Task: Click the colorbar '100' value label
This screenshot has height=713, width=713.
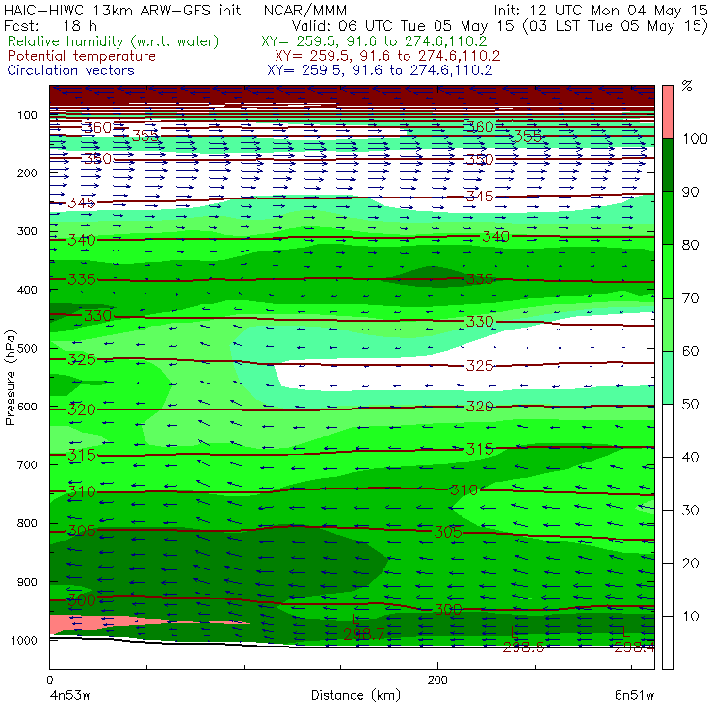Action: (695, 138)
